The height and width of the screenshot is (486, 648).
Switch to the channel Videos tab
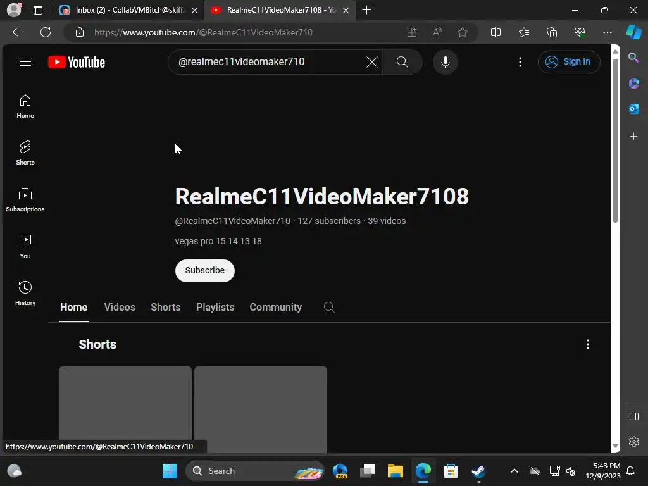click(x=120, y=307)
